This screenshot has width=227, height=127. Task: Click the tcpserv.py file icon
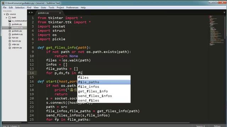coord(10,41)
